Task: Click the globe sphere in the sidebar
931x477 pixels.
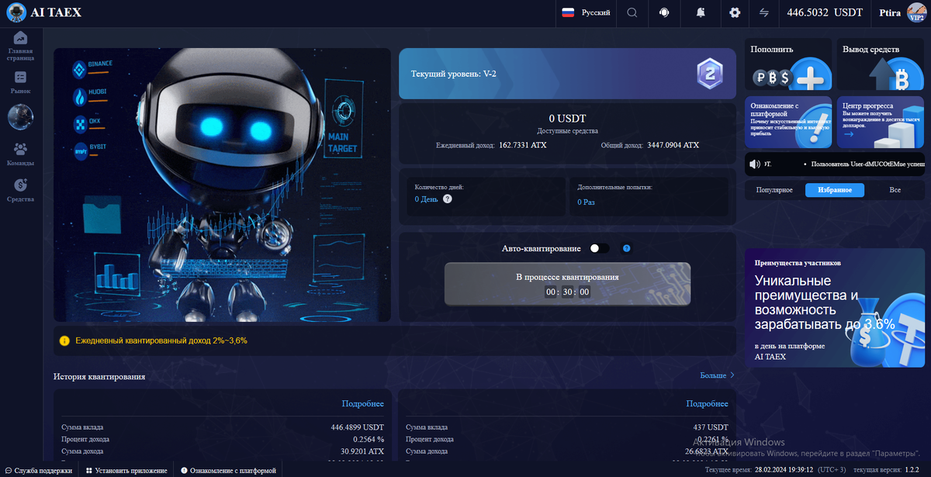Action: click(x=20, y=117)
